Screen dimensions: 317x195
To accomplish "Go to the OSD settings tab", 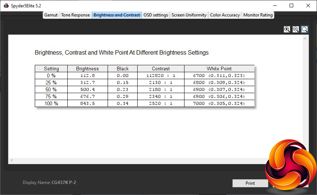I will point(156,15).
